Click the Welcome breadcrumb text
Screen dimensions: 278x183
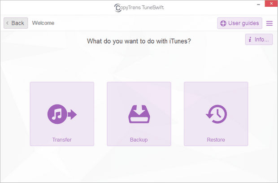click(43, 23)
